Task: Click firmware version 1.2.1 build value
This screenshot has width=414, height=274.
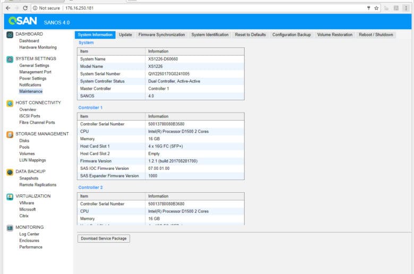Action: (172, 161)
